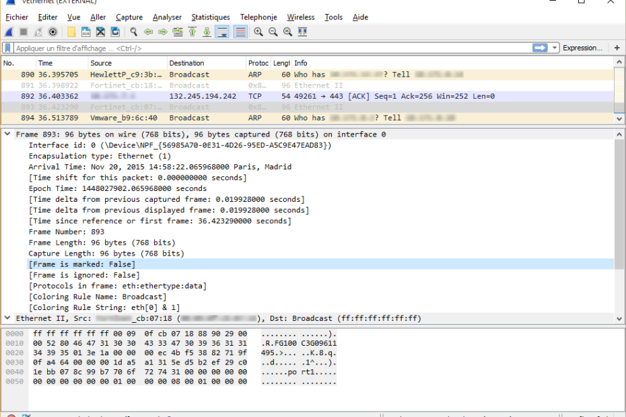The image size is (626, 417).
Task: Open the Statistiques menu
Action: 211,17
